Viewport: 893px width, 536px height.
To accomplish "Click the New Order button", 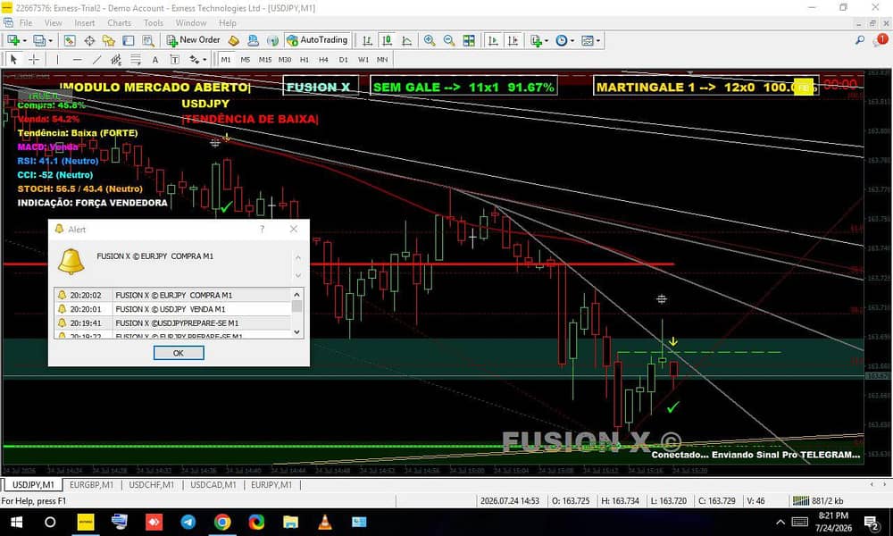I will 193,40.
